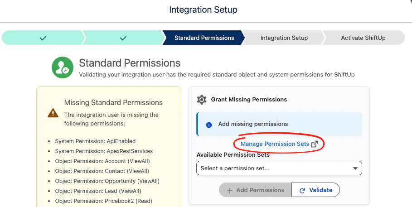412x207 pixels.
Task: Click the Missing Standard Permissions heading
Action: click(x=113, y=103)
